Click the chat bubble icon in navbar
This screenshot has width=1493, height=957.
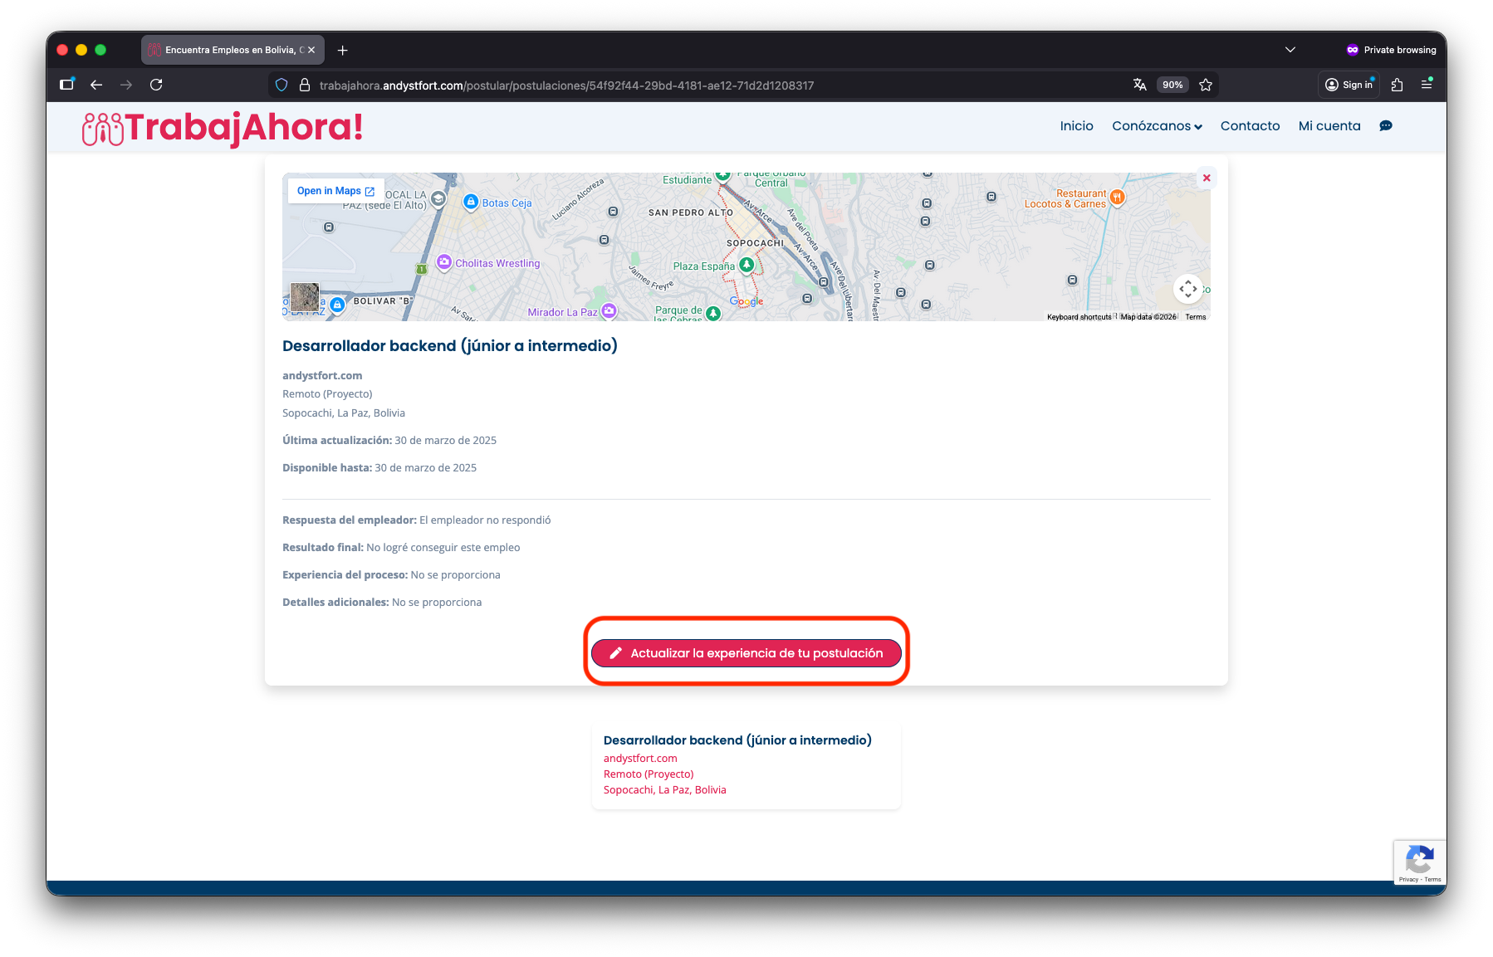(1385, 126)
